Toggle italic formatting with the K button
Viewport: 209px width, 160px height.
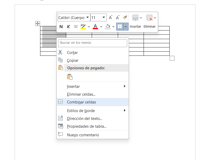tap(68, 27)
